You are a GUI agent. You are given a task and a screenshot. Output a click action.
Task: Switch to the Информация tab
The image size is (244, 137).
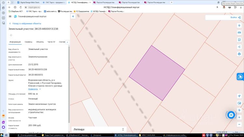(x=15, y=42)
